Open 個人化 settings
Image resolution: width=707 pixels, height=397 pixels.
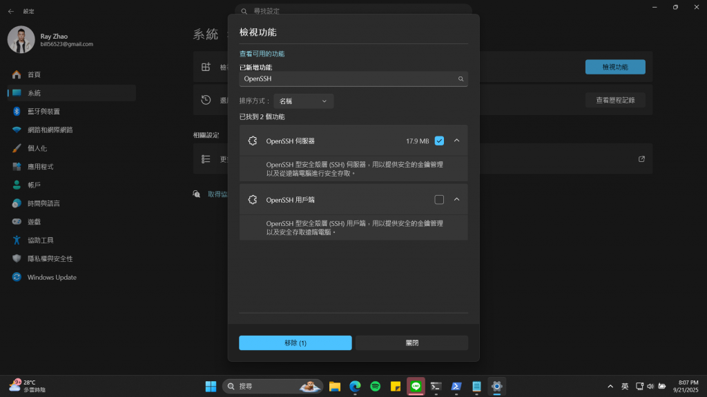pyautogui.click(x=71, y=148)
